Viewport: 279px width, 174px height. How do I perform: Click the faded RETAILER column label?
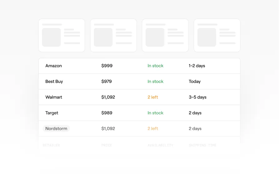coord(51,145)
